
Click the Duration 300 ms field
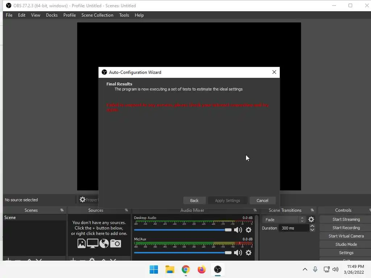coord(294,228)
